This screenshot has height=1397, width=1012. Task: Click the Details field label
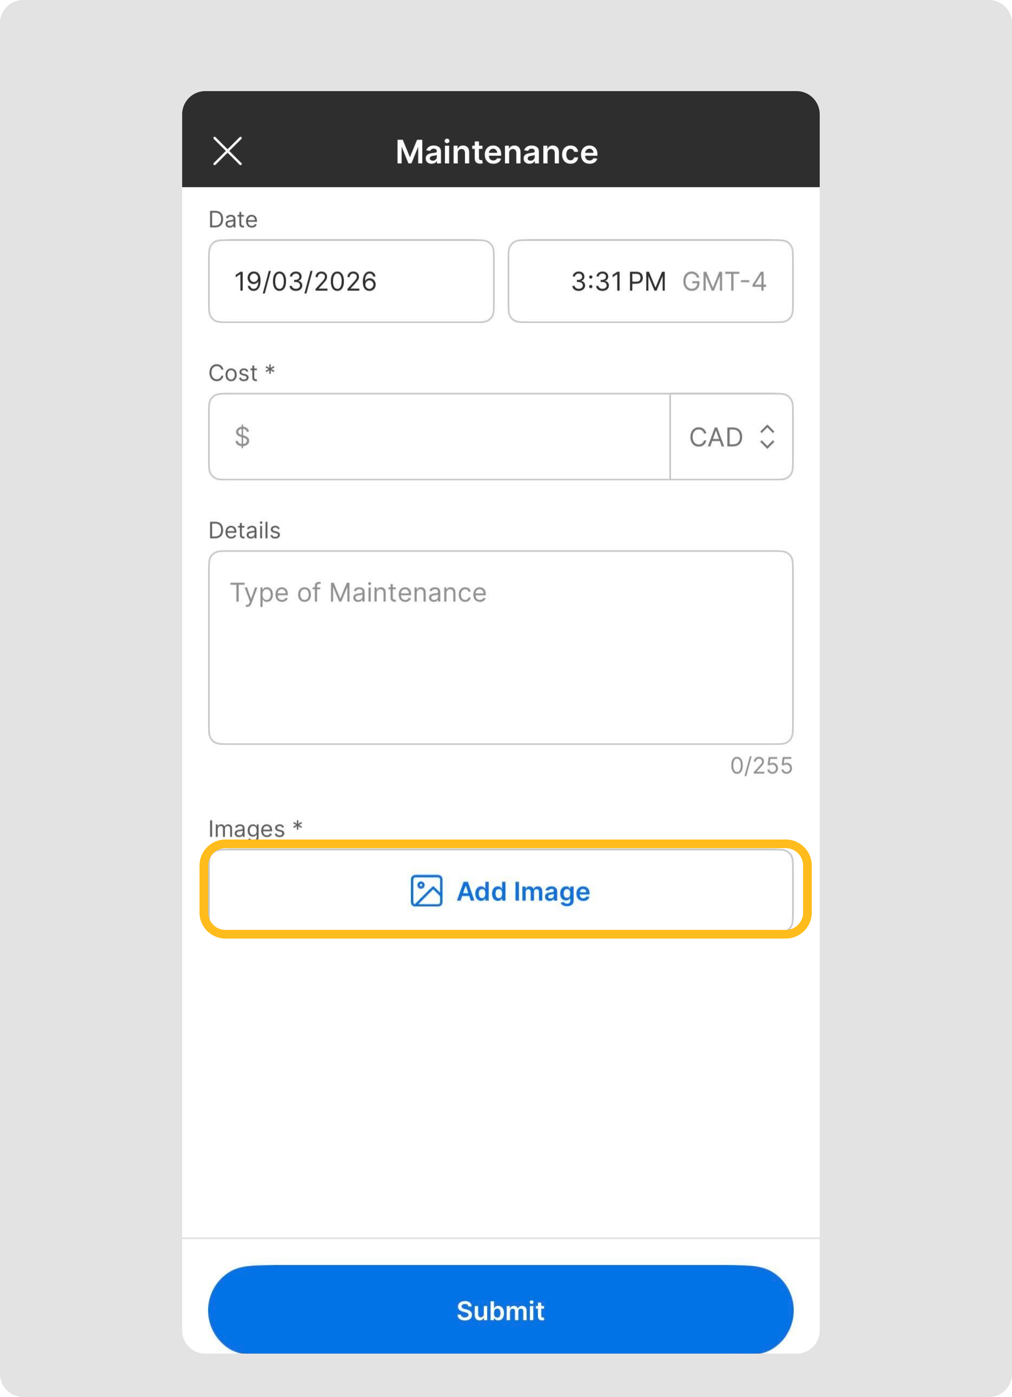245,530
